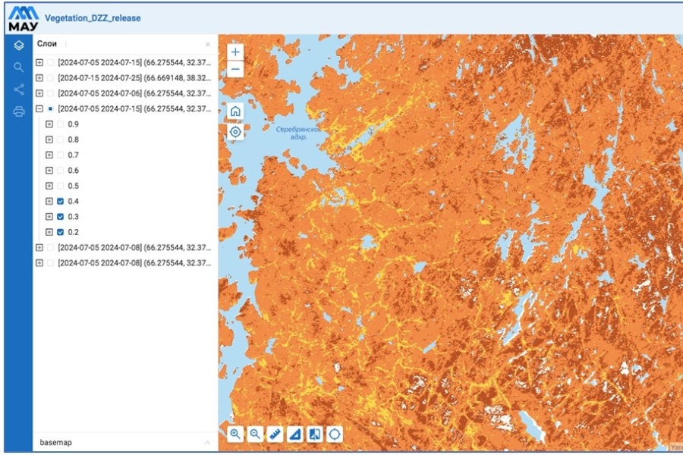Activate the map swipe compare tool
The image size is (683, 455).
(314, 435)
